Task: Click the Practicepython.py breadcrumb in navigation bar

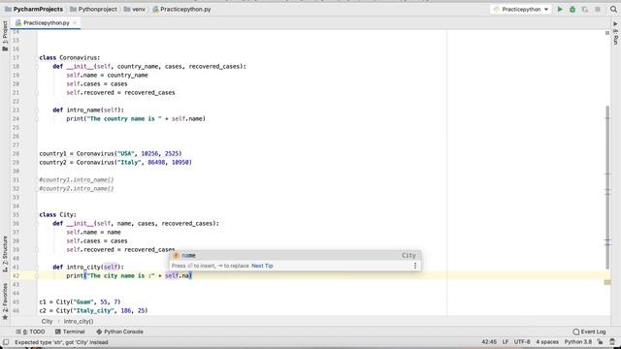Action: coord(181,9)
